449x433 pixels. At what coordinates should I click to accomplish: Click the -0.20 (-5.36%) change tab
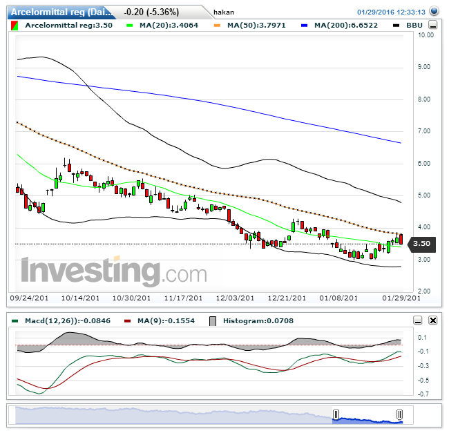[151, 12]
